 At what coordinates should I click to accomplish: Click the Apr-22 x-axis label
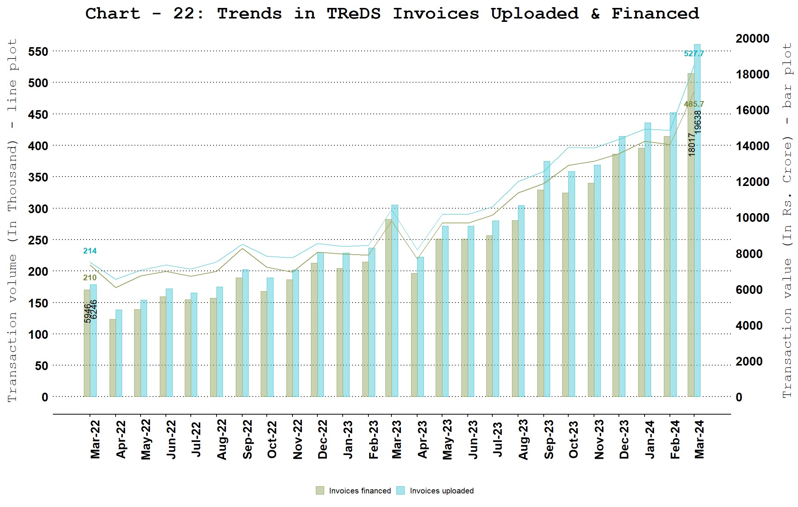121,439
